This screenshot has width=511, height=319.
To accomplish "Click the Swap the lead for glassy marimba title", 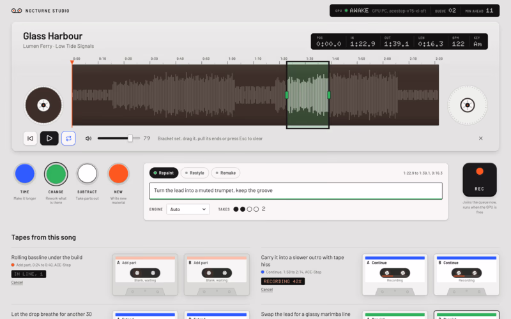I will click(x=305, y=314).
